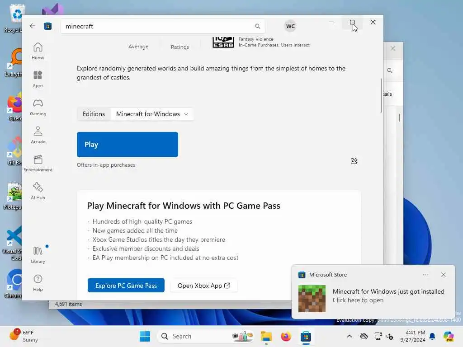
Task: Open the Minecraft for Windows editions dropdown
Action: (x=152, y=114)
